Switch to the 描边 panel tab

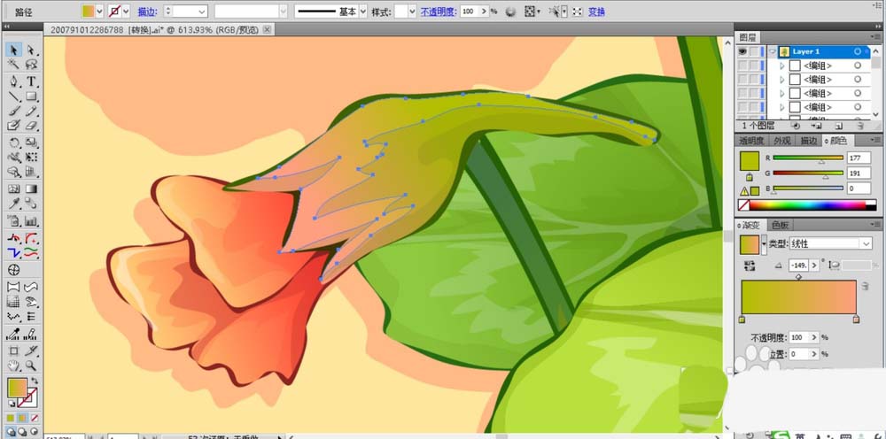(x=809, y=141)
